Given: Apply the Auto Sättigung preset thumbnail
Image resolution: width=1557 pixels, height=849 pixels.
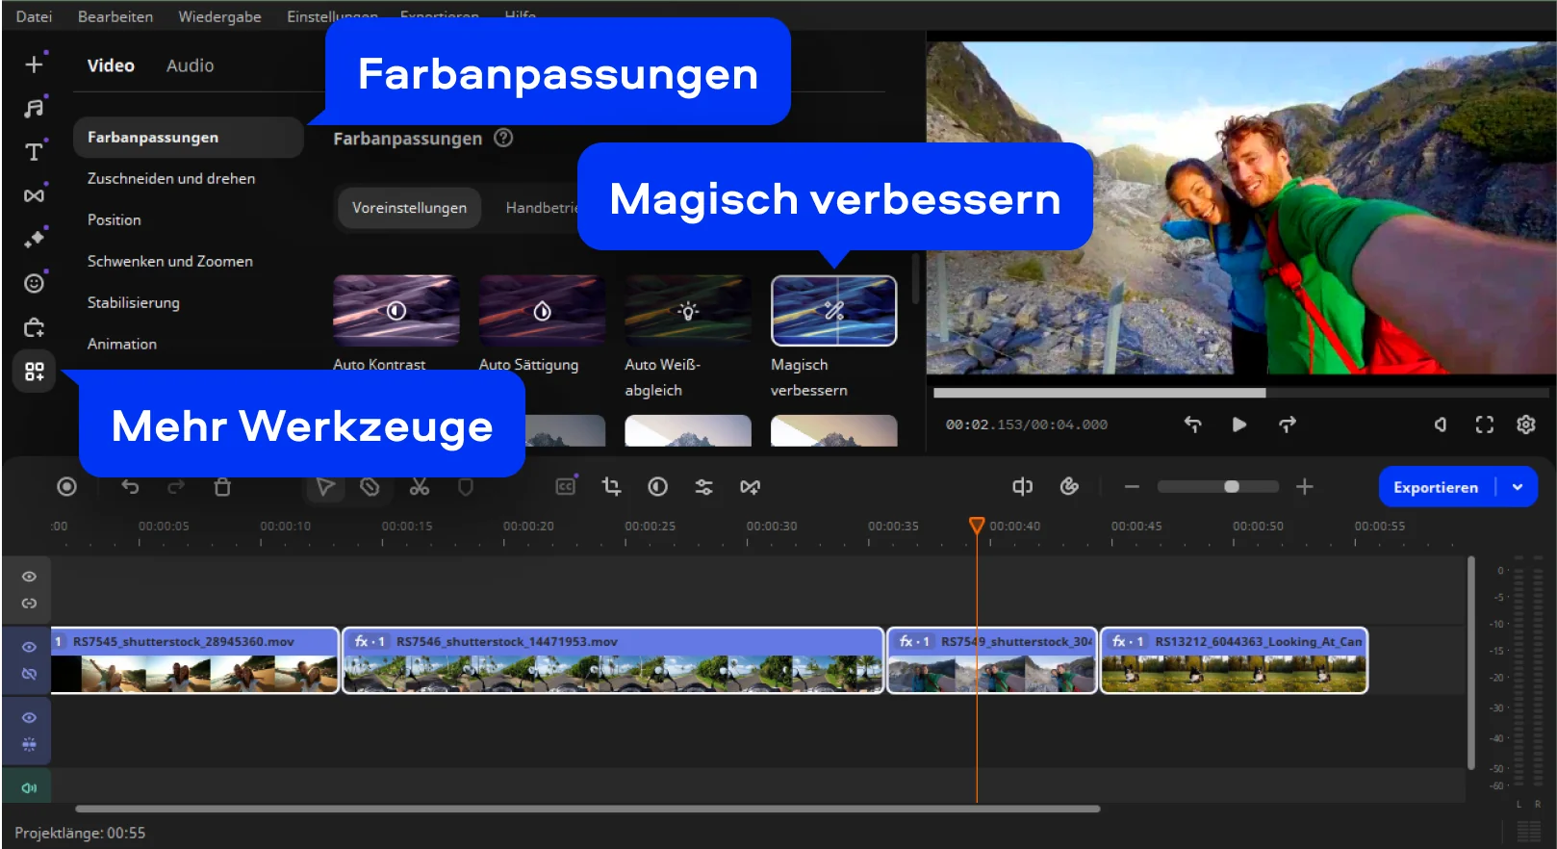Looking at the screenshot, I should click(542, 310).
